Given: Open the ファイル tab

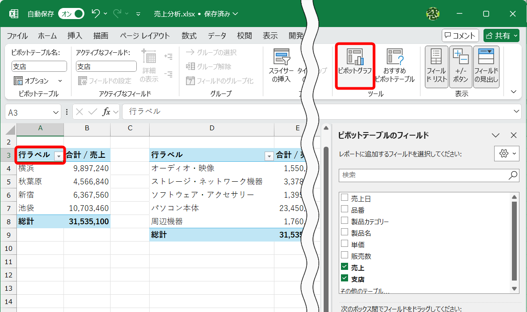Looking at the screenshot, I should click(17, 35).
